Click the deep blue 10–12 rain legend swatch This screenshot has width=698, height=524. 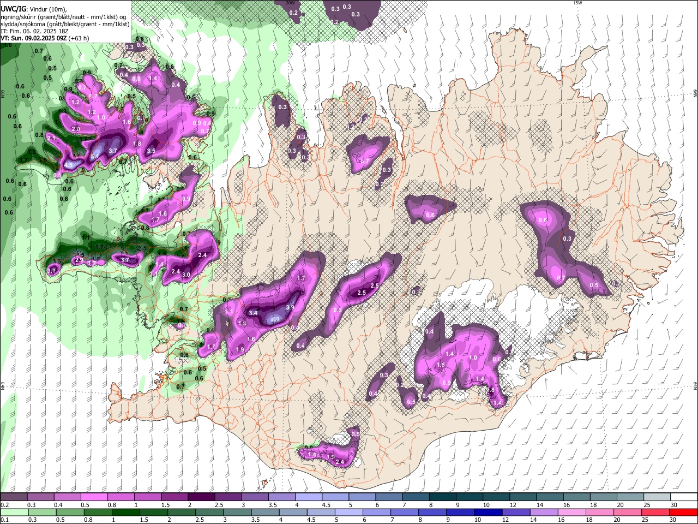488,512
